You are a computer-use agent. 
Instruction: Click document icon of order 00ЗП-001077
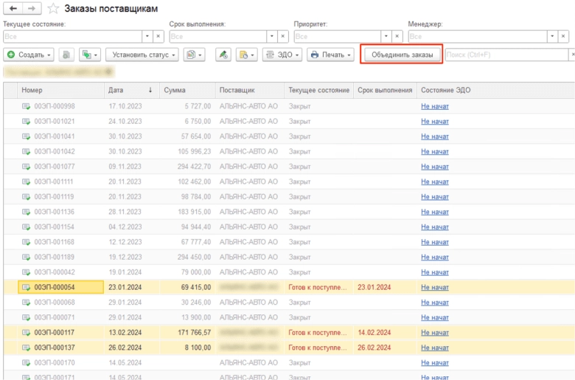pos(27,167)
